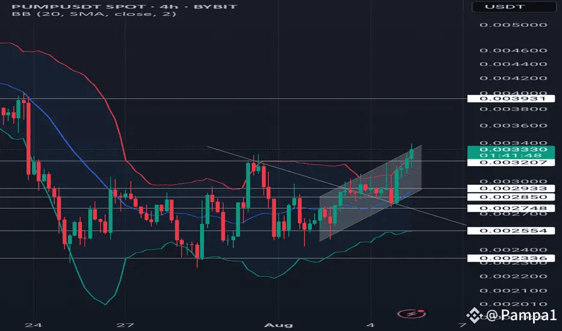The height and width of the screenshot is (331, 562).
Task: Select the 0.002336 price level label
Action: click(512, 258)
